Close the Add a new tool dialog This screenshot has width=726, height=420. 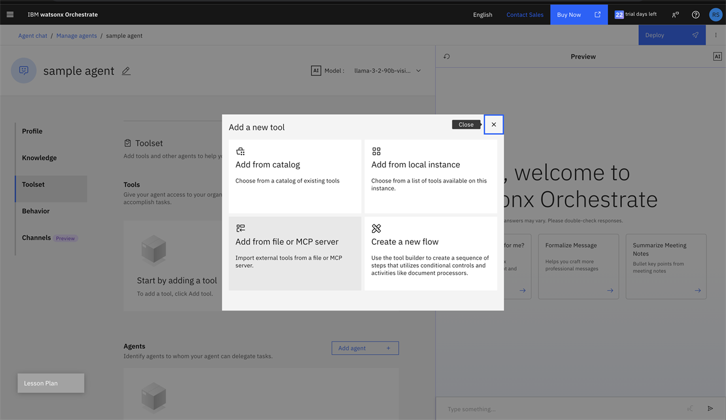click(x=494, y=124)
